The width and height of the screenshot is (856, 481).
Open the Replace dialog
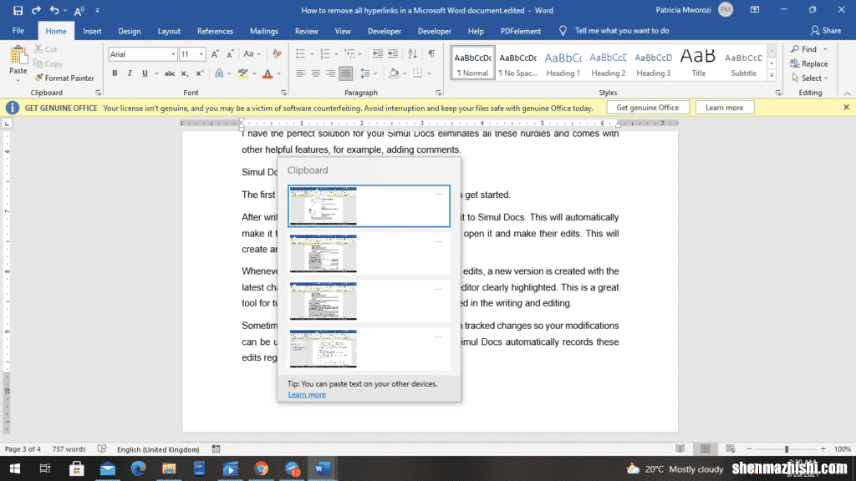click(x=809, y=63)
